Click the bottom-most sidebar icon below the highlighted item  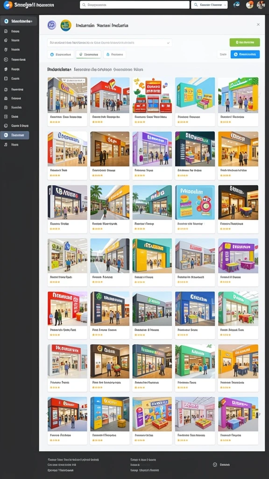pos(6,145)
